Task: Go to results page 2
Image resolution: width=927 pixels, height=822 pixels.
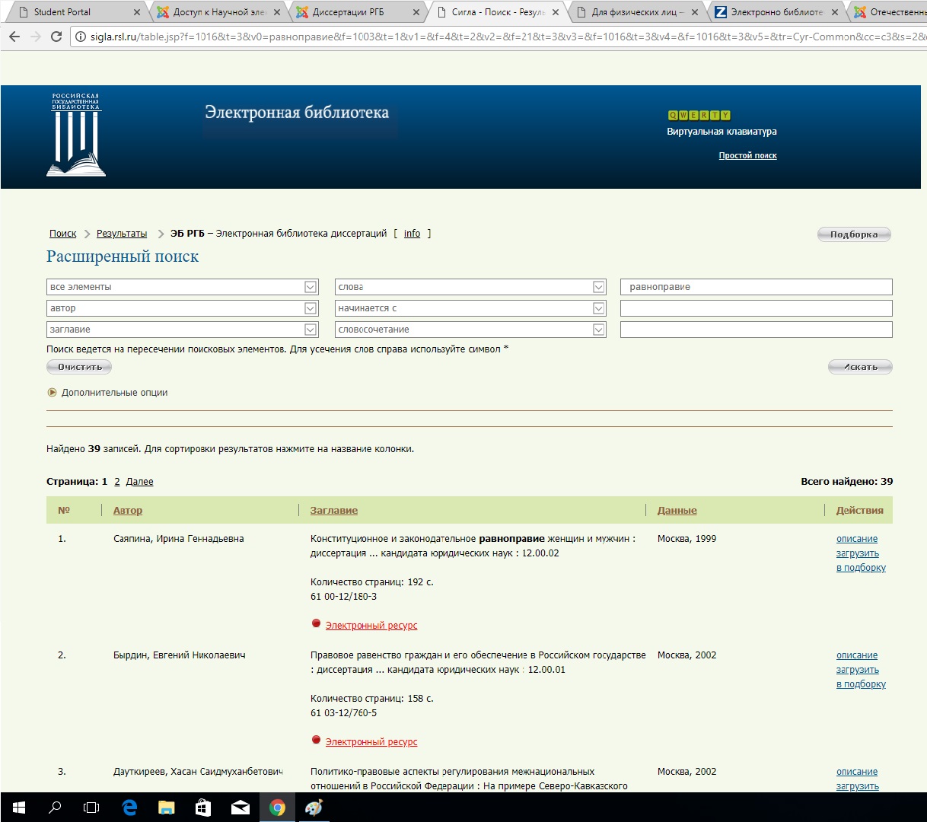Action: pyautogui.click(x=117, y=482)
